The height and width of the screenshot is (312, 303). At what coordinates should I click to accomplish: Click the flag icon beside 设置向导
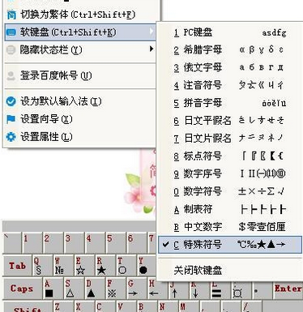coord(11,119)
